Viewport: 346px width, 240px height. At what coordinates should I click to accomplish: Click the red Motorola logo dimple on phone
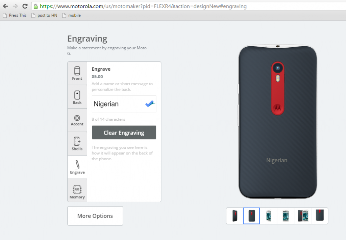[x=278, y=108]
